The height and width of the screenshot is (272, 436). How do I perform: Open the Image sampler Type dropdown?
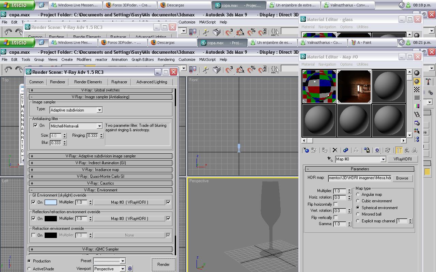[76, 110]
